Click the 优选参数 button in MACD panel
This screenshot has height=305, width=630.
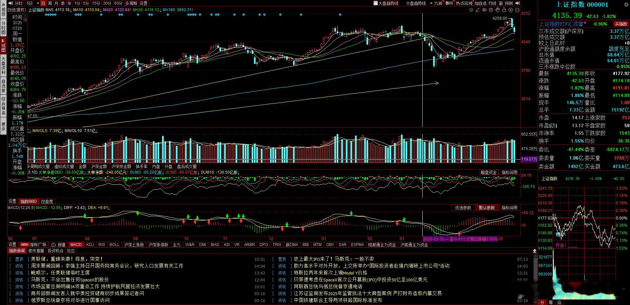point(463,208)
